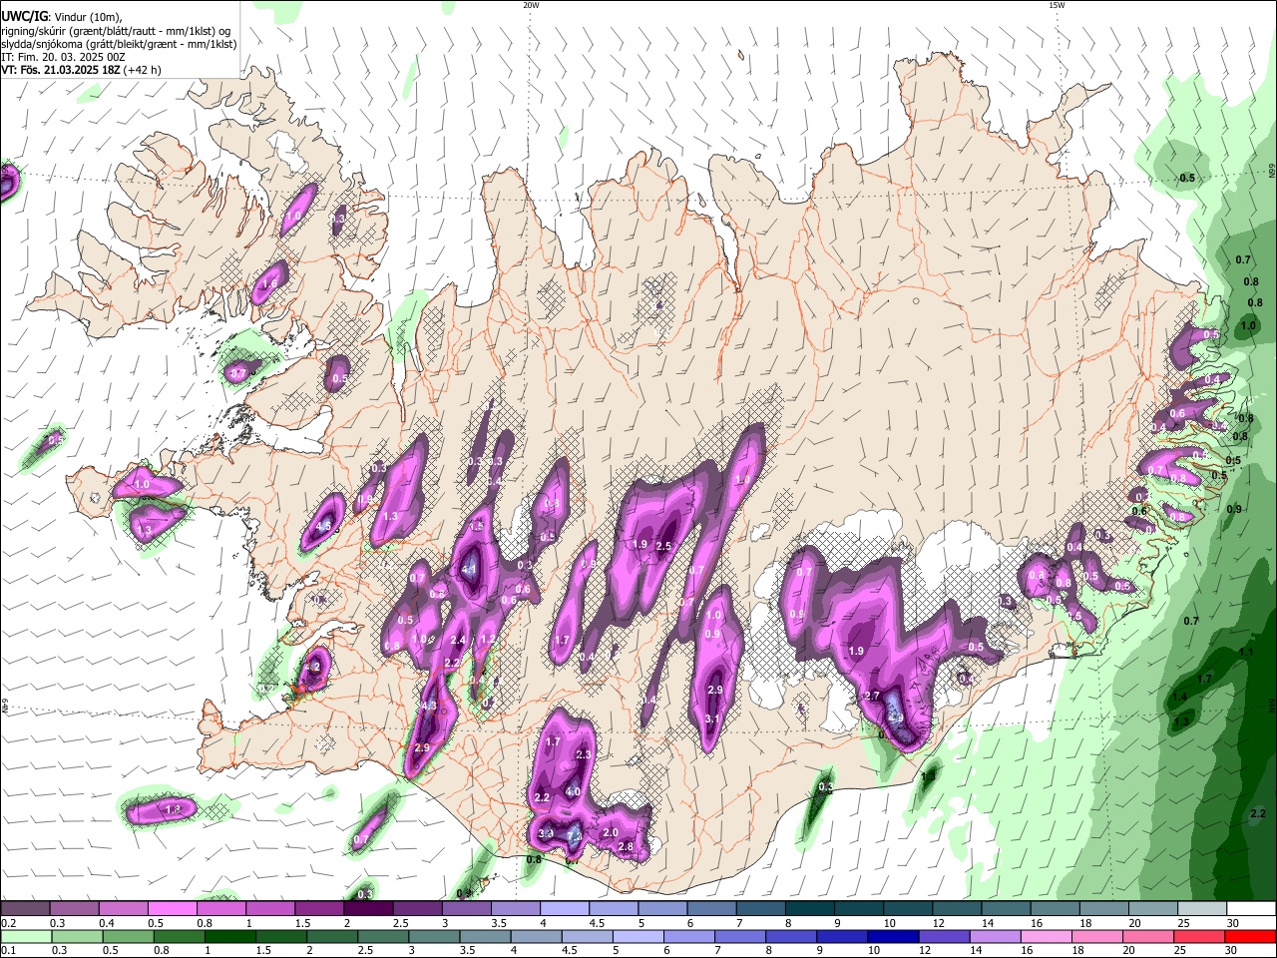Click the '1.1' value over the eastern sea

pyautogui.click(x=1245, y=653)
